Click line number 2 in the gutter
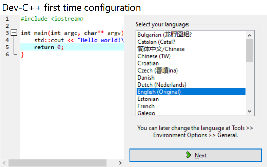 (x=7, y=26)
